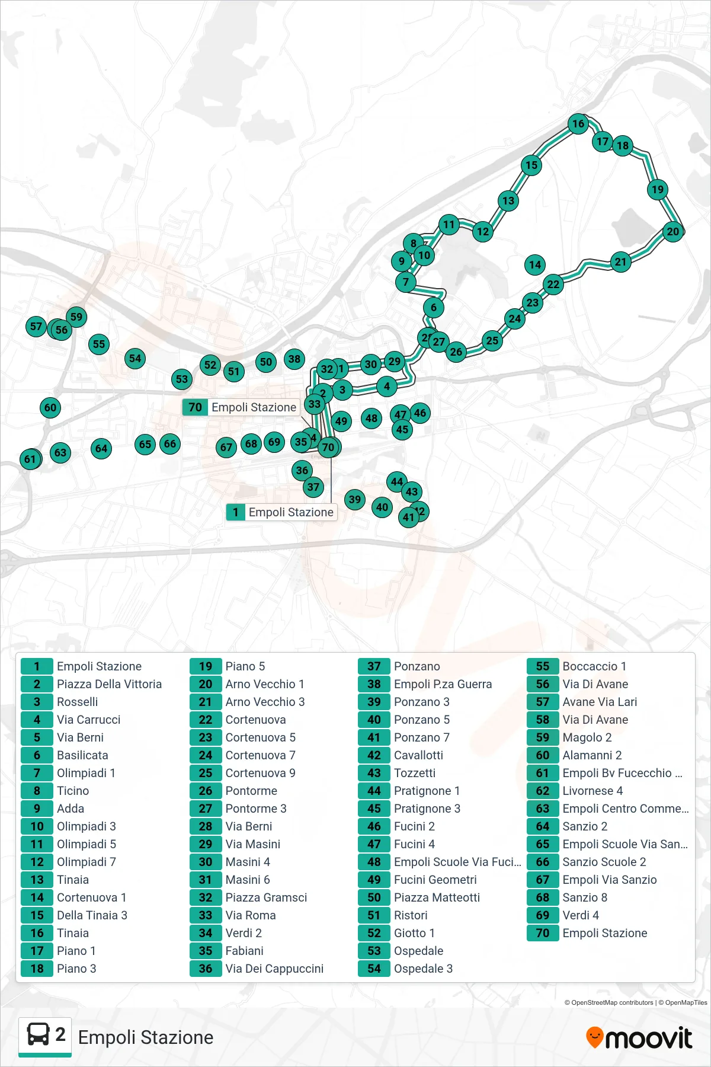Click stop marker 16 on the map
The height and width of the screenshot is (1067, 711).
pos(578,124)
